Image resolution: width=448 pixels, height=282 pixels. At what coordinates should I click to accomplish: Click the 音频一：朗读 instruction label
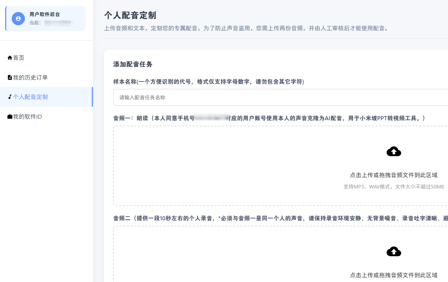(x=270, y=118)
